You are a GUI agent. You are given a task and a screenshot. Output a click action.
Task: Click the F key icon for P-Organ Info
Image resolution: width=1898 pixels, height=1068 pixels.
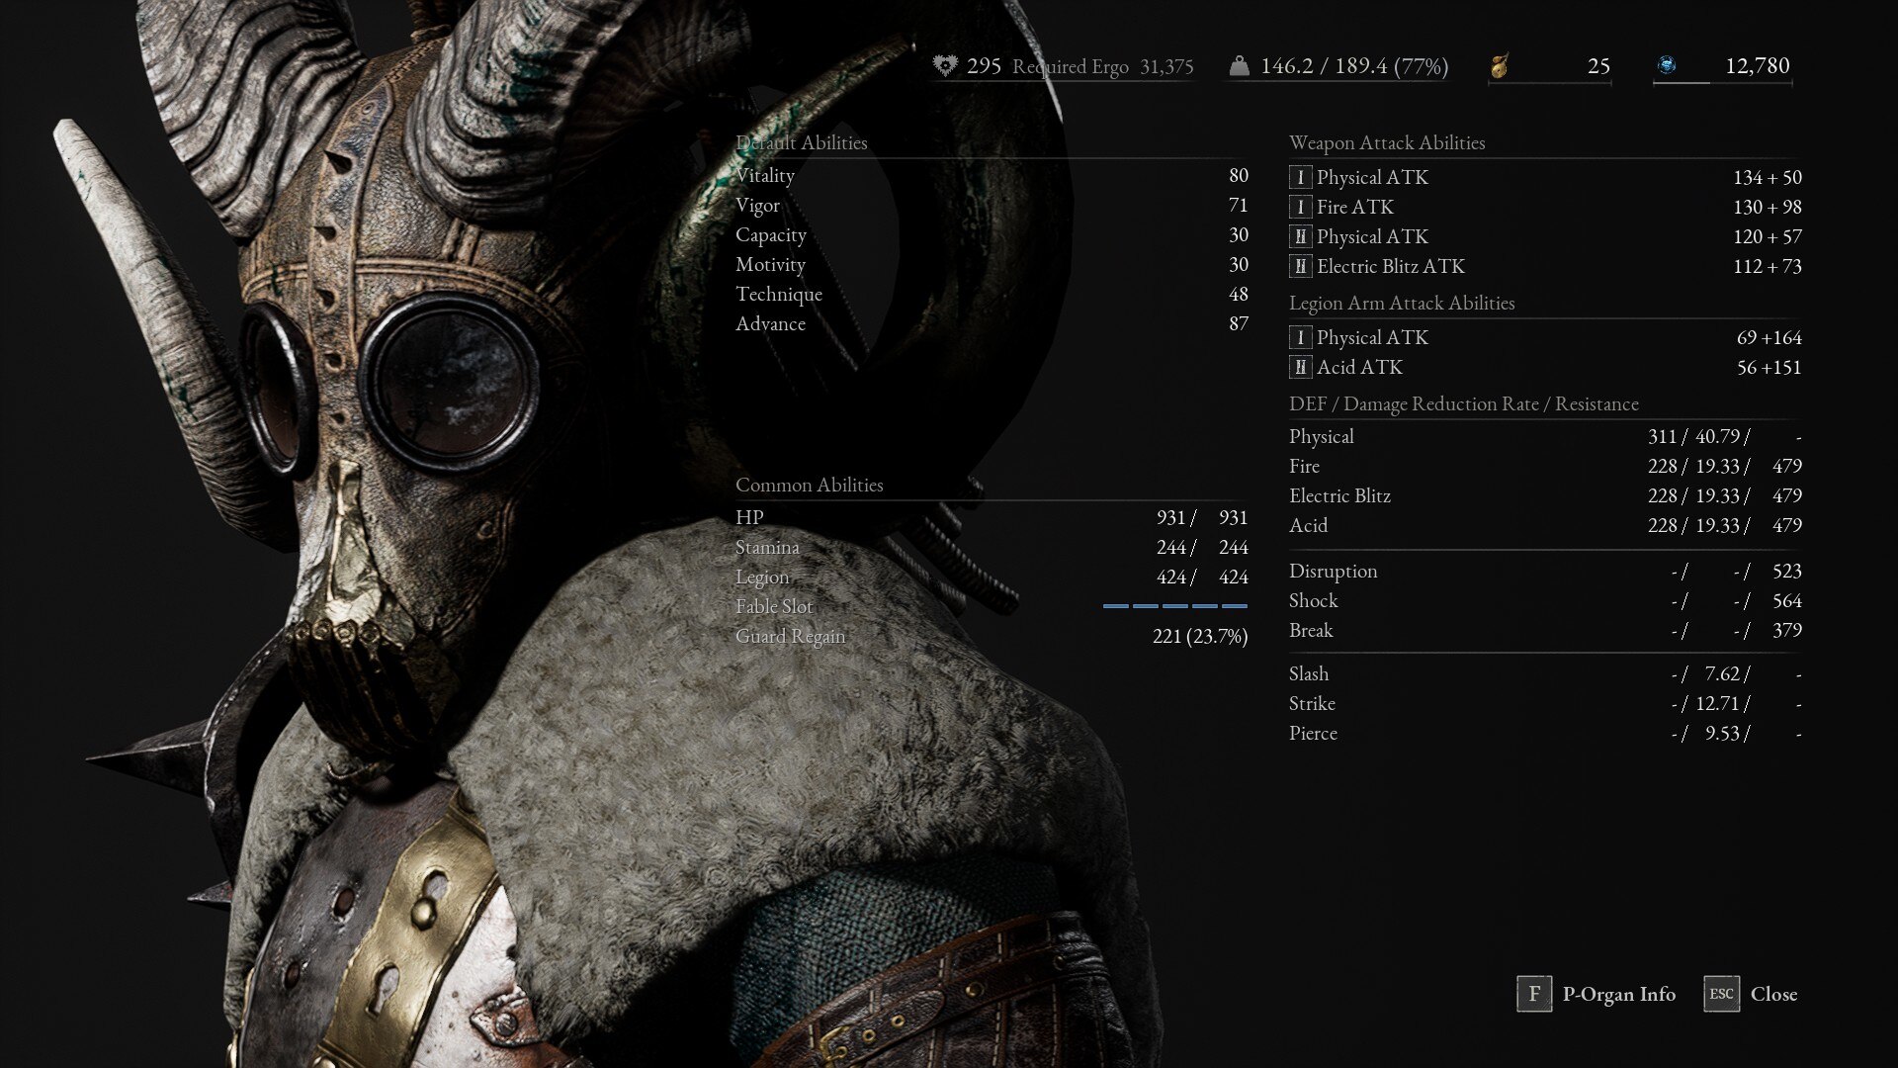[1533, 994]
